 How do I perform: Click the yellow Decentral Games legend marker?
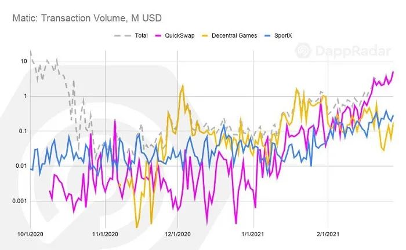[x=205, y=36]
